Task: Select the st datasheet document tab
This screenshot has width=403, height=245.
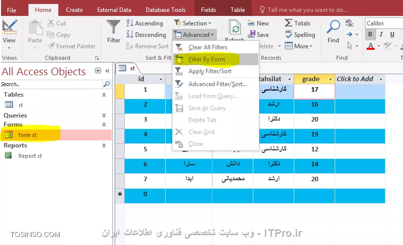Action: 128,68
